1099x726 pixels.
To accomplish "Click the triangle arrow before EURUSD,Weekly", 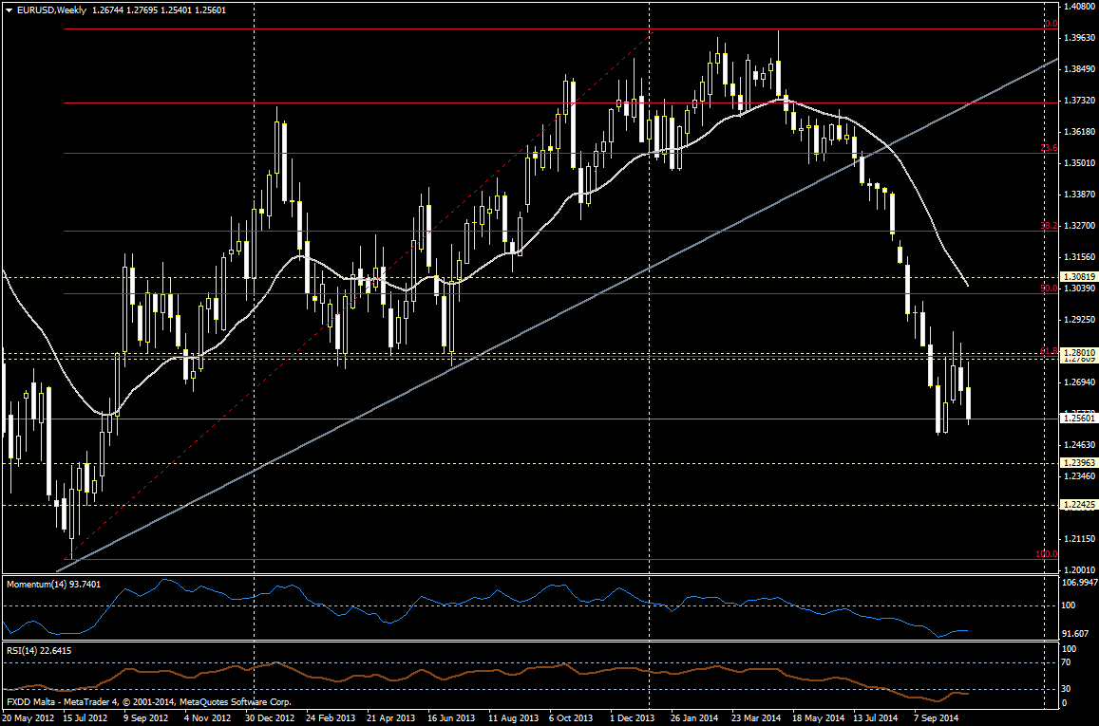I will coord(9,9).
